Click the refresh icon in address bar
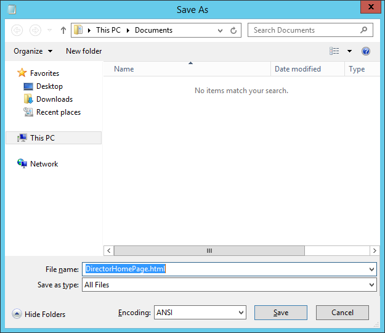Viewport: 385px width, 333px height. [x=233, y=30]
